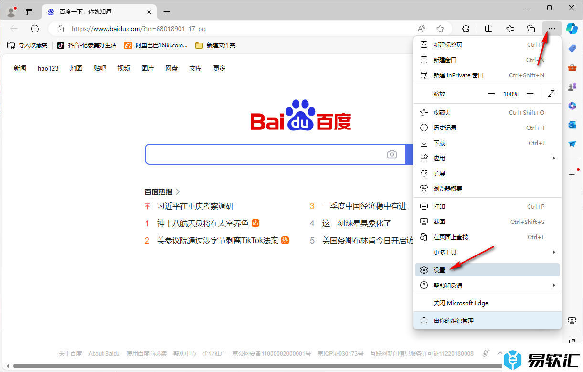Enter full screen from zoom row

pyautogui.click(x=551, y=94)
